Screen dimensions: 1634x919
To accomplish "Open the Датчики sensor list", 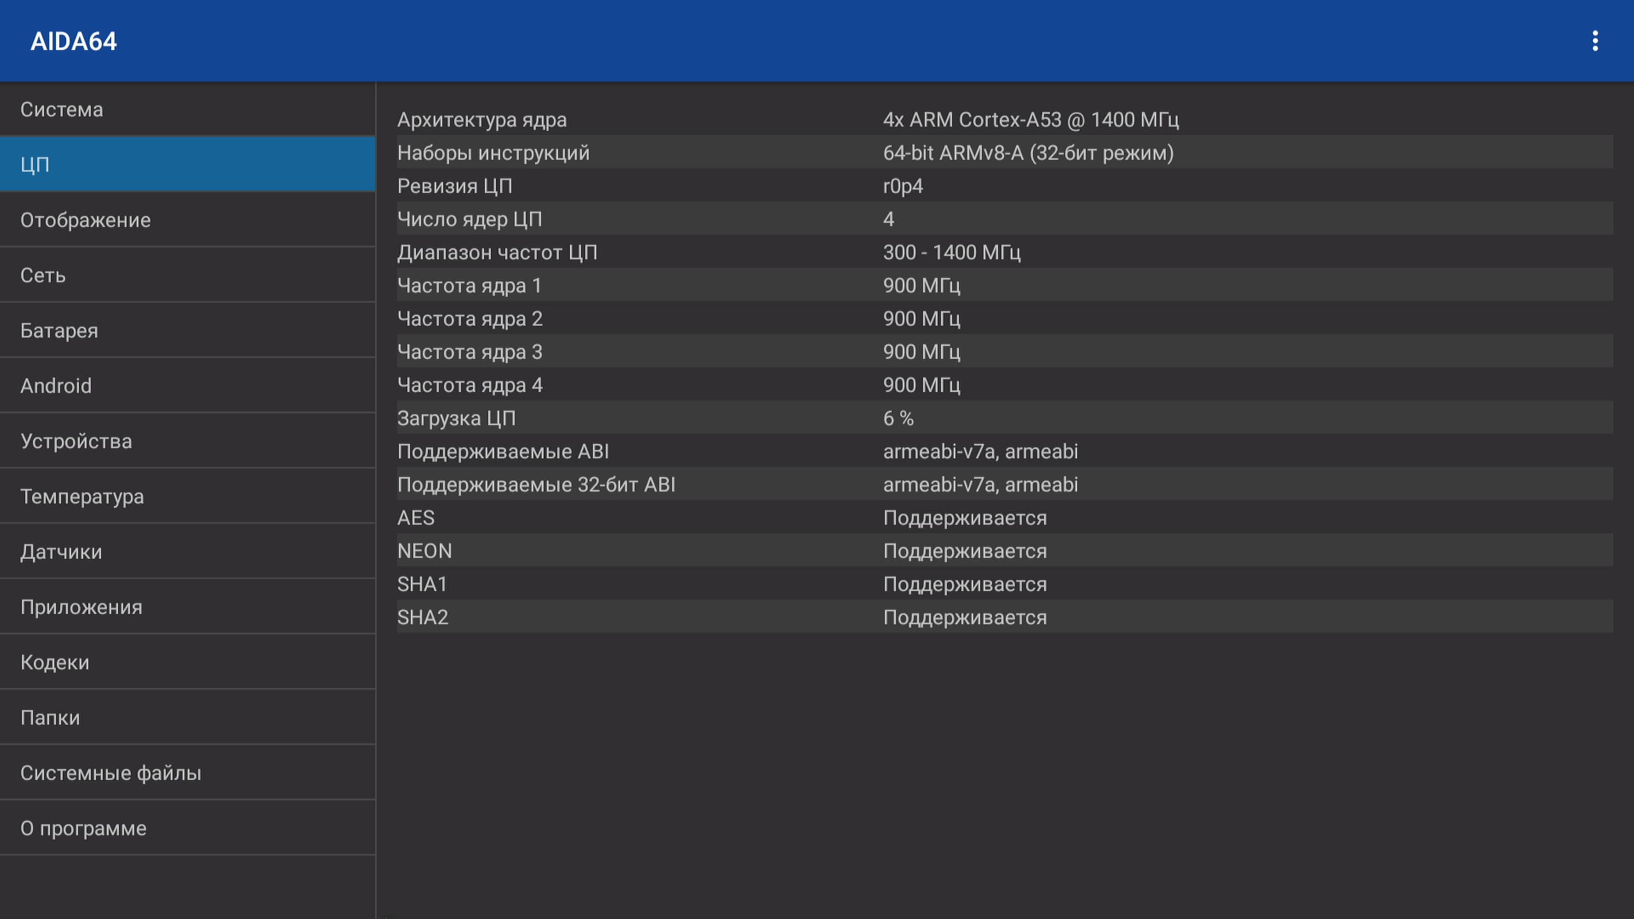I will (187, 551).
